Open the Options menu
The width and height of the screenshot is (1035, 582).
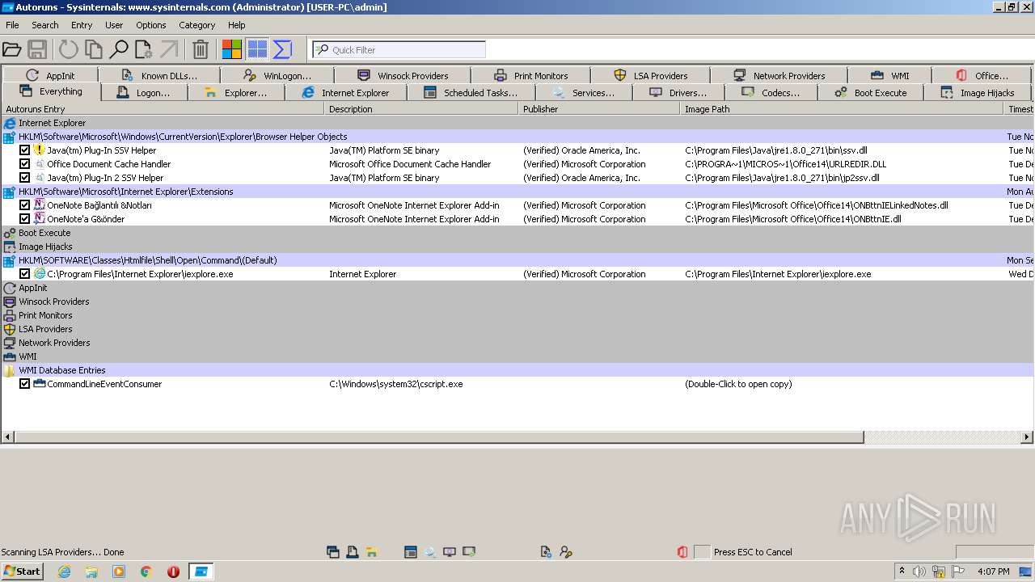151,25
